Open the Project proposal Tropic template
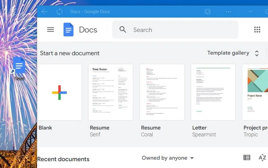268x168 pixels. tap(255, 92)
